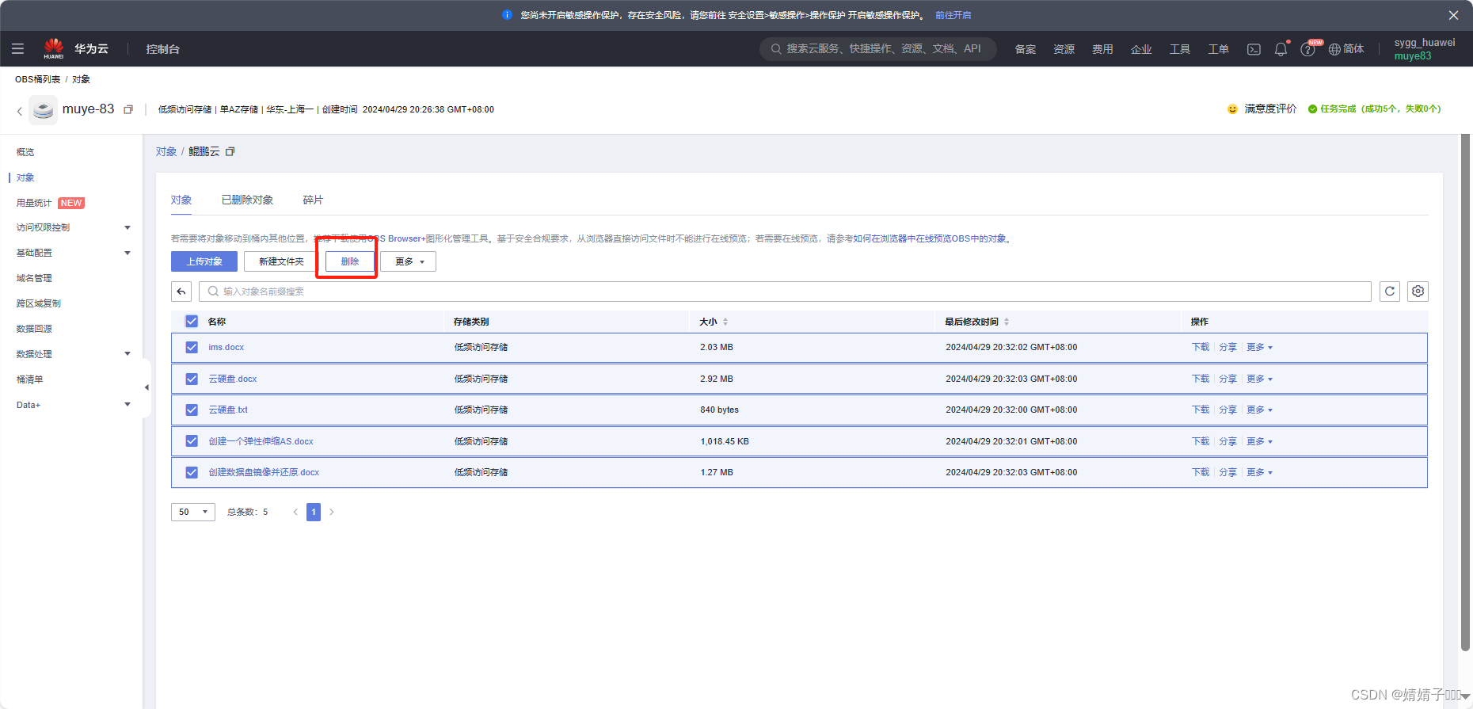Share 云硬盘.docx via 分享 link
Image resolution: width=1473 pixels, height=709 pixels.
tap(1227, 379)
